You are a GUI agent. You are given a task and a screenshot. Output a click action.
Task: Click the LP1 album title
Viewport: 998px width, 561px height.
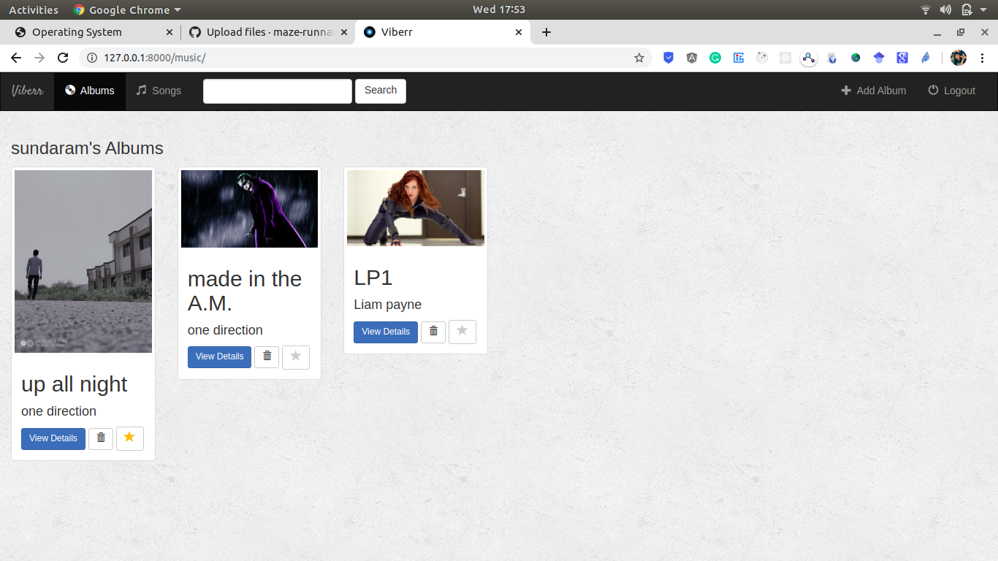(373, 278)
